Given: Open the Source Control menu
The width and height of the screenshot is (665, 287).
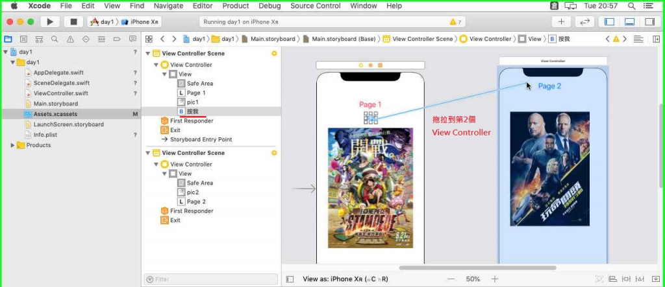Looking at the screenshot, I should pyautogui.click(x=316, y=6).
